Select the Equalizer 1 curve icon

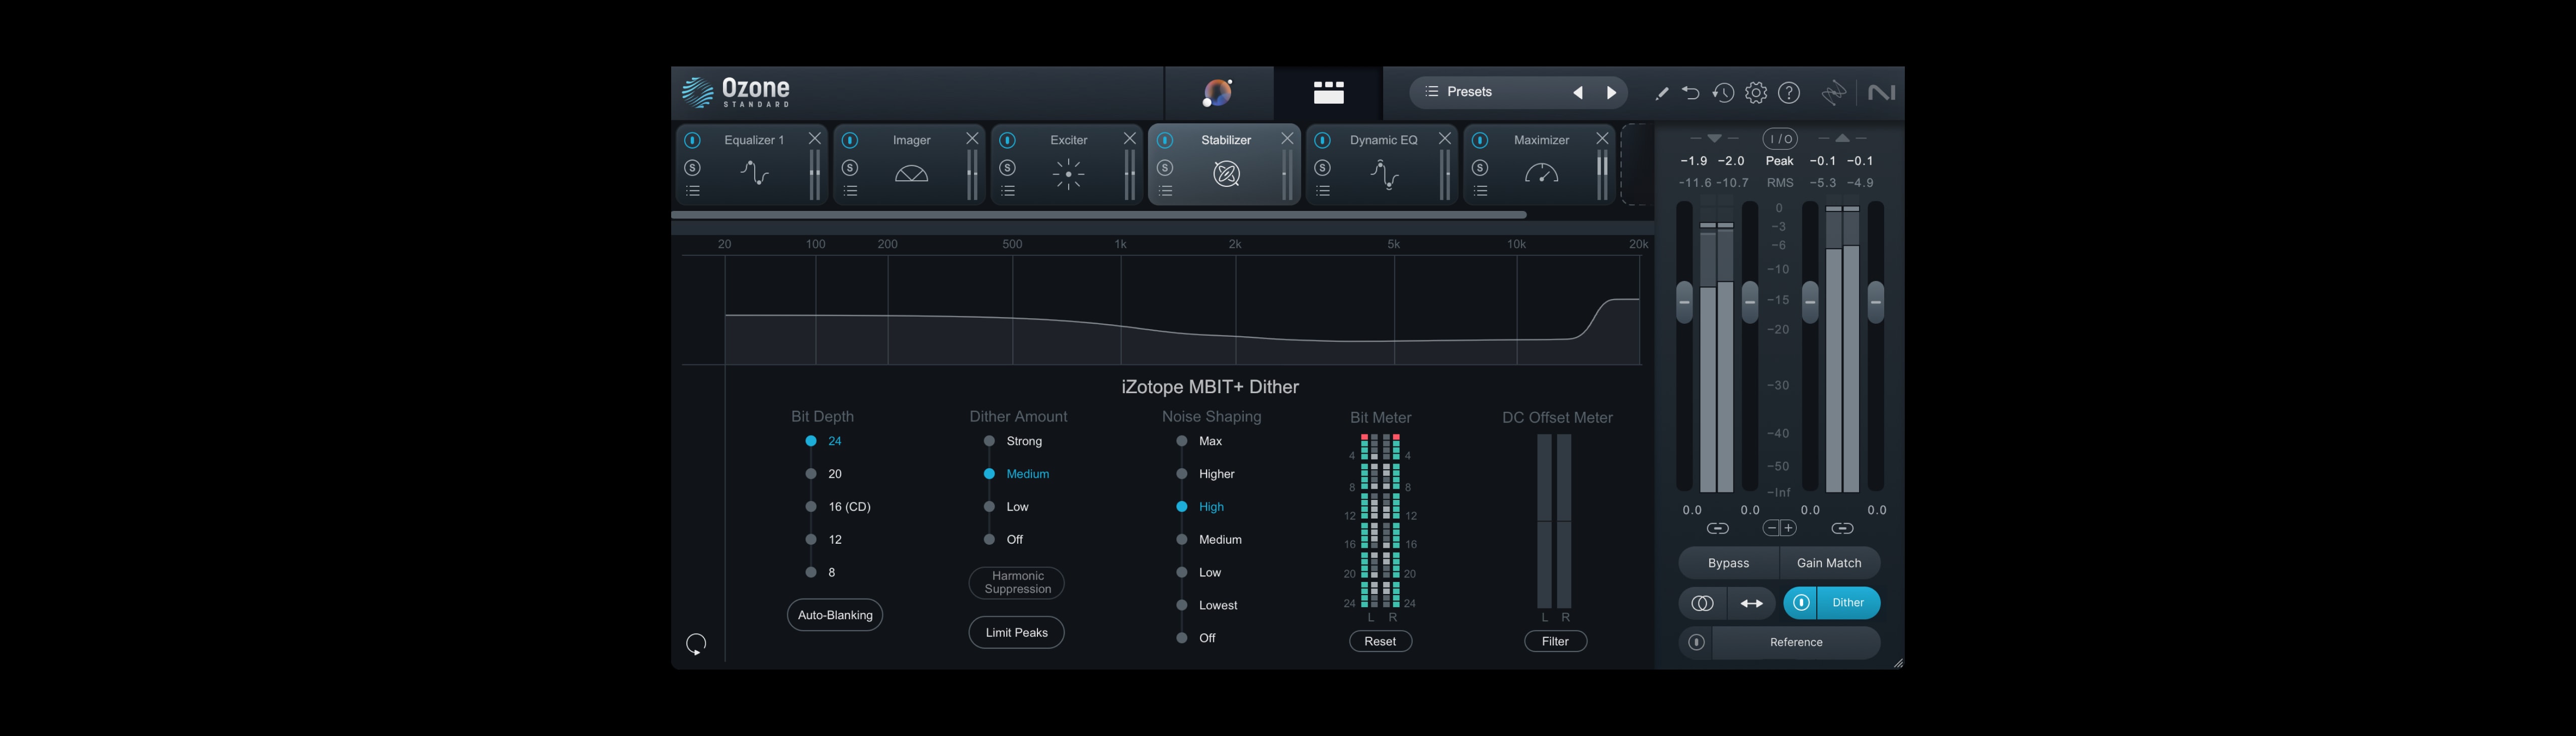pos(754,174)
